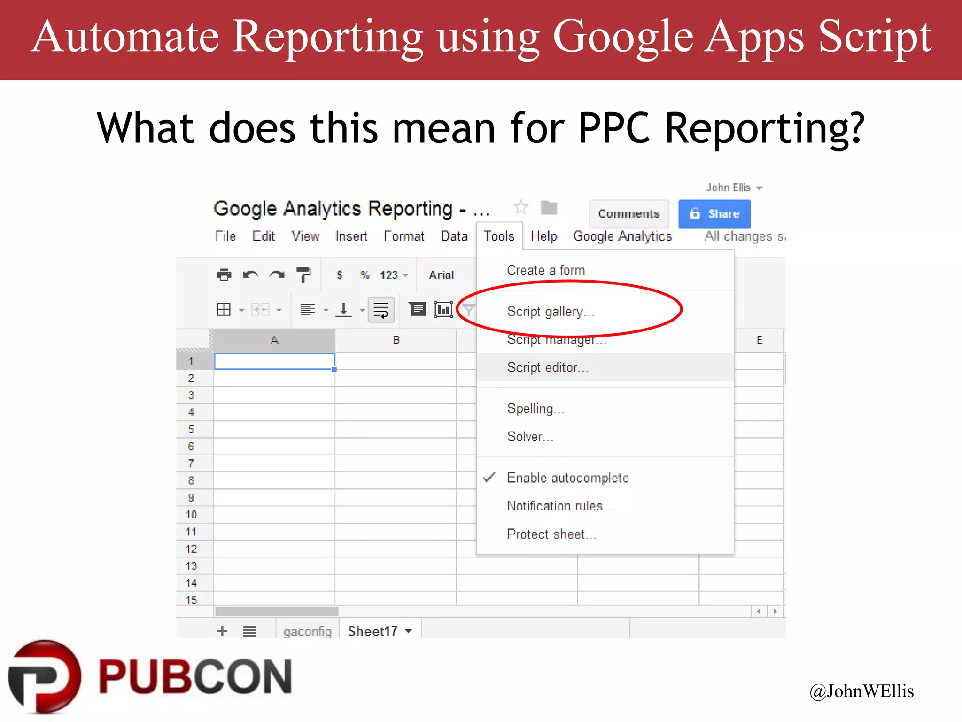Click the horizontal scrollbar thumb
The image size is (962, 722).
pos(277,611)
